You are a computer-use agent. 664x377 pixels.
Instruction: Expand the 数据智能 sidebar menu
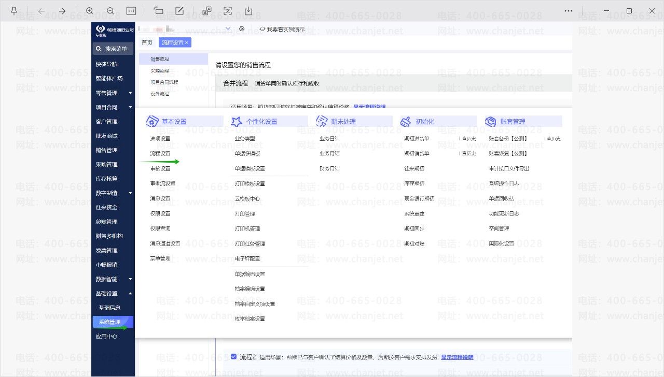pyautogui.click(x=130, y=279)
